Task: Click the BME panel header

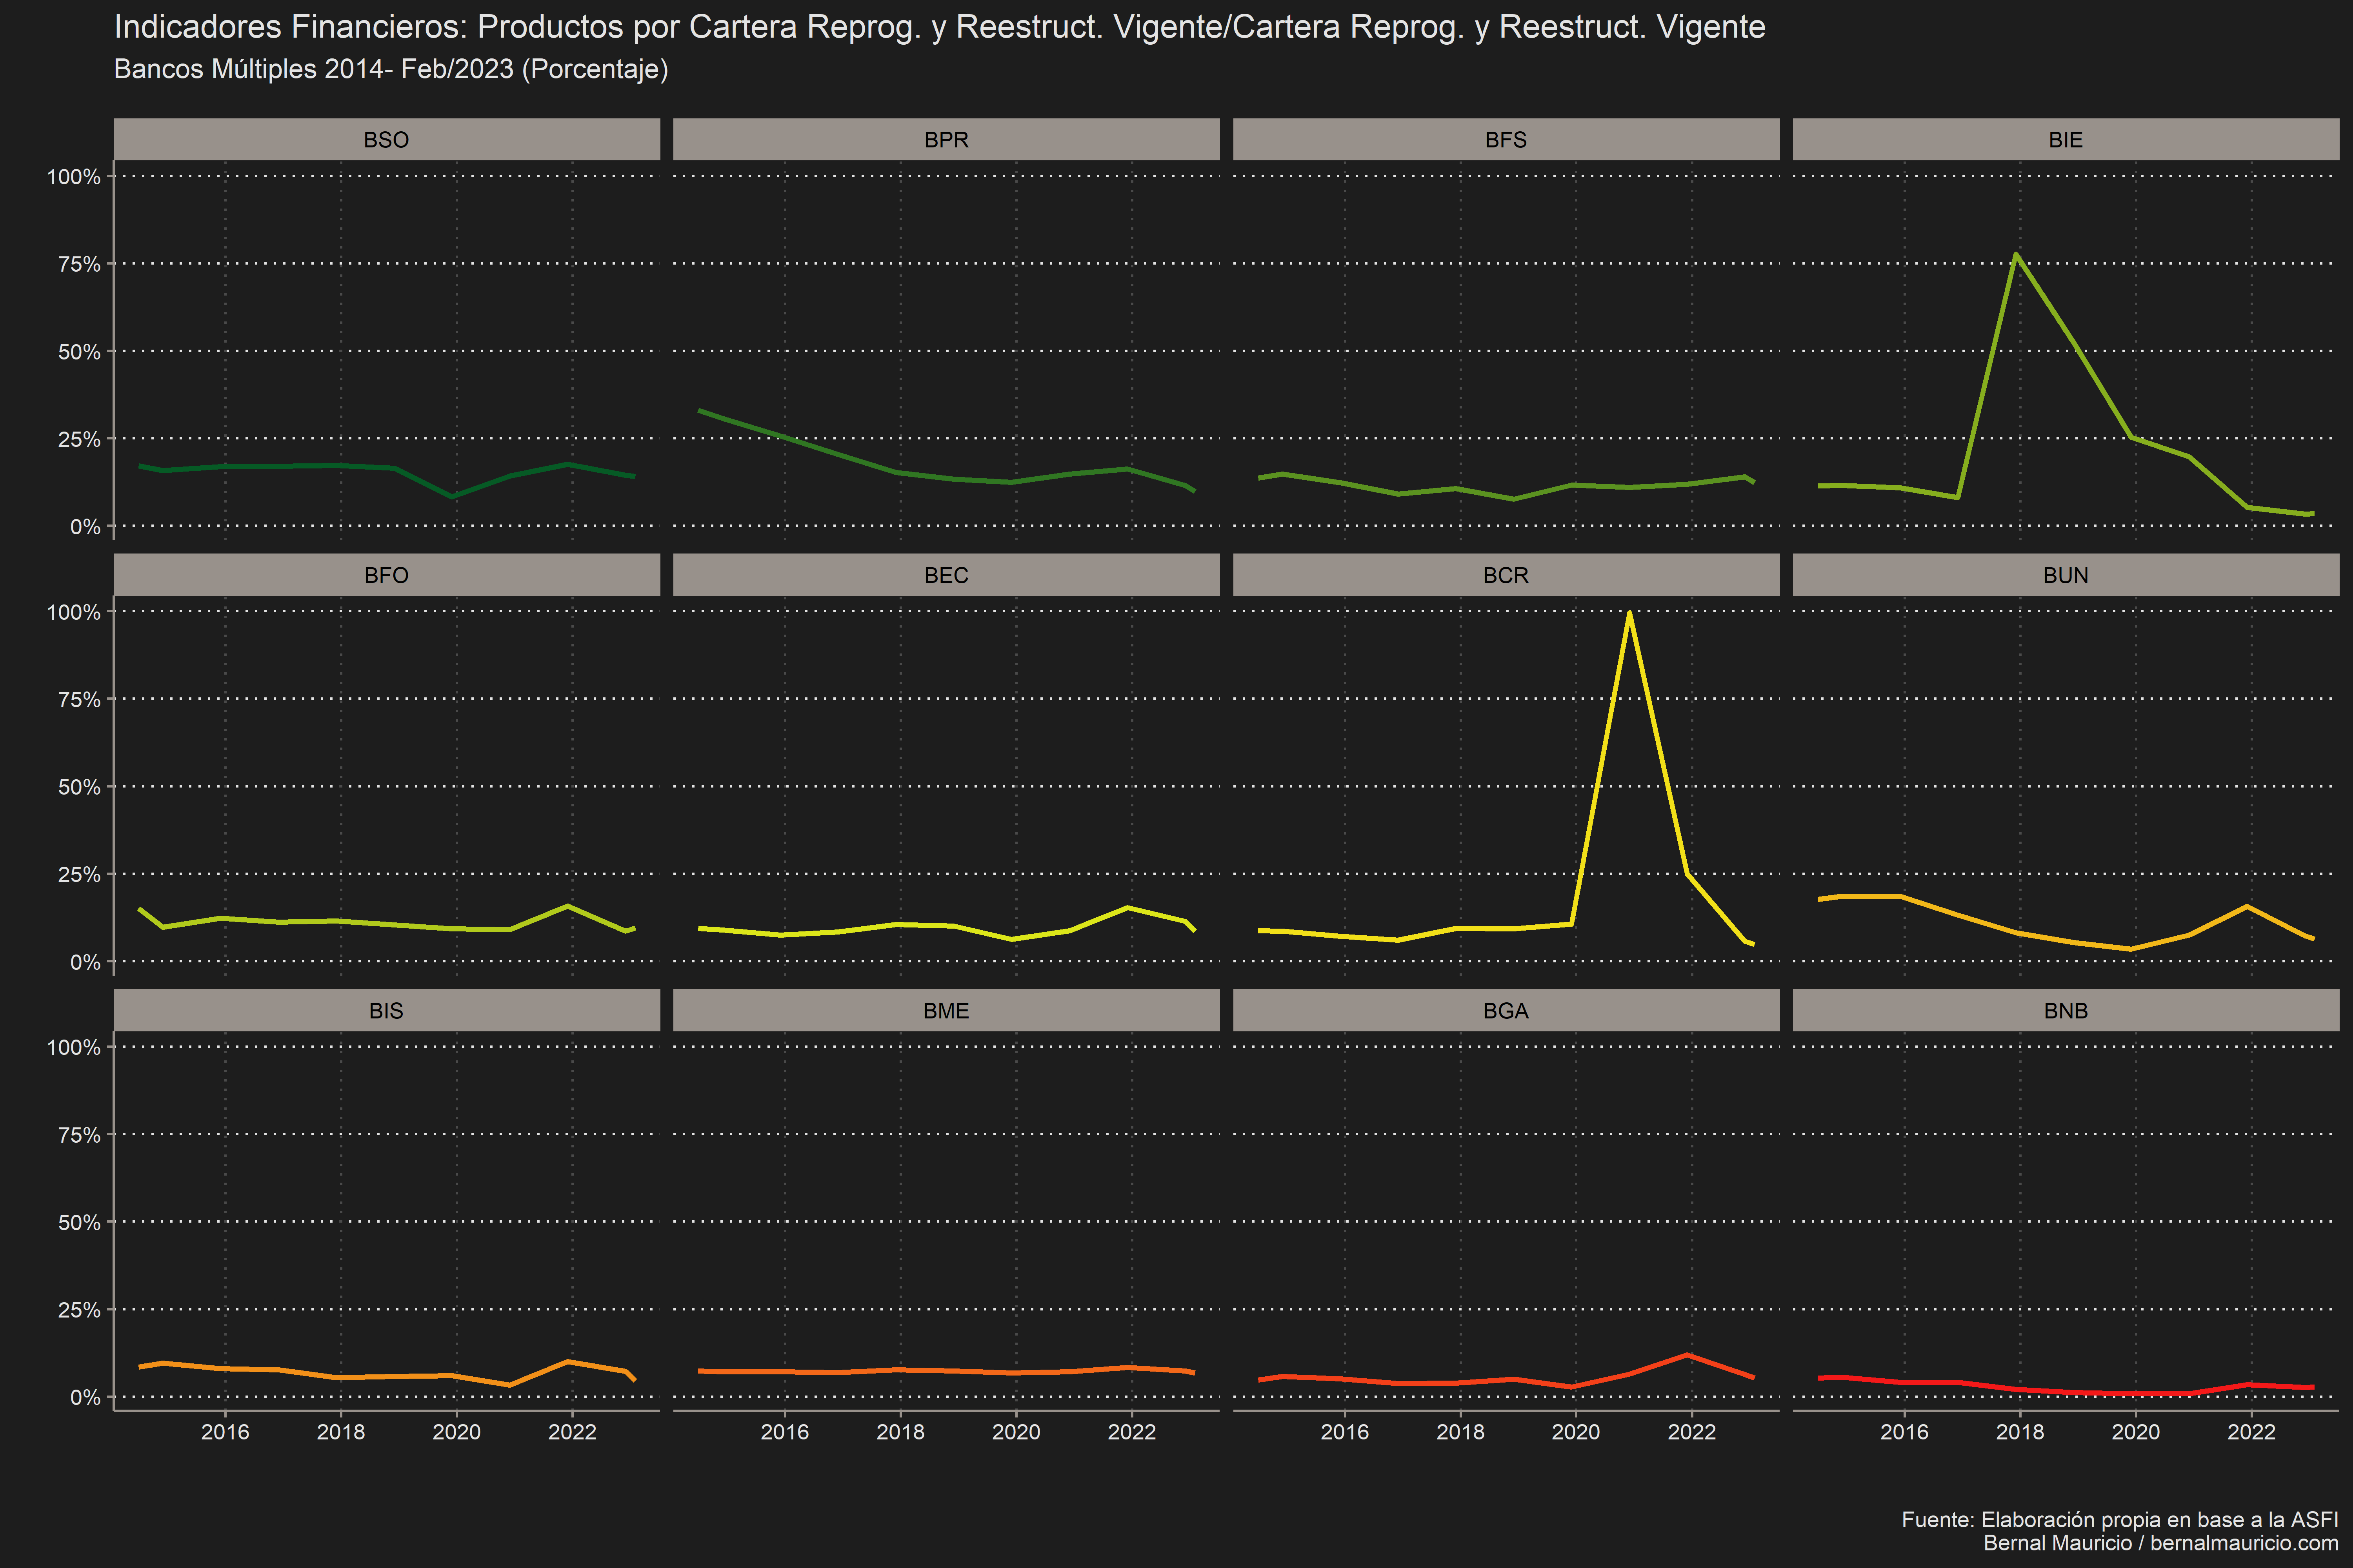Action: [x=946, y=1010]
